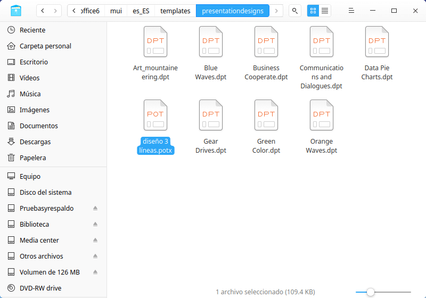This screenshot has height=298, width=426.
Task: Eject the Biblioteca volume
Action: 95,224
